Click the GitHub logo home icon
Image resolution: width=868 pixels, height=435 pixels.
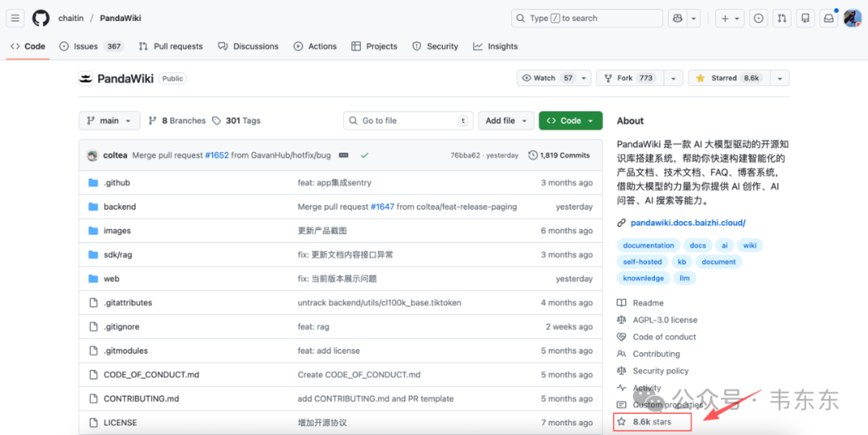40,18
